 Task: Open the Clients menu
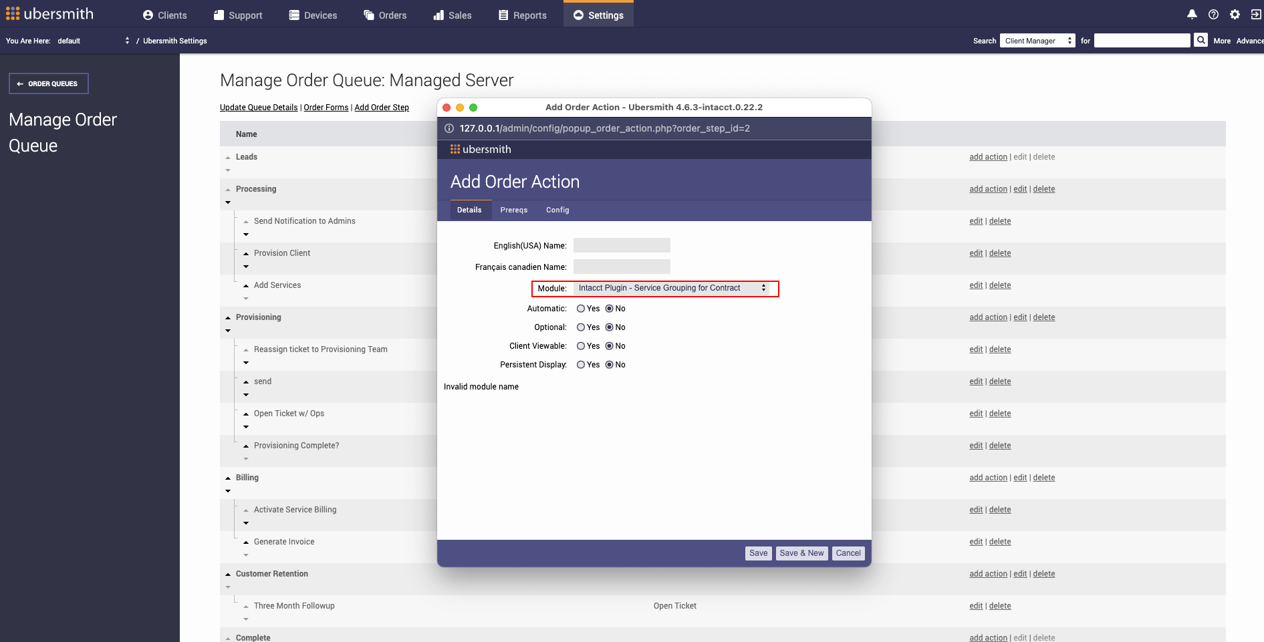click(x=164, y=15)
